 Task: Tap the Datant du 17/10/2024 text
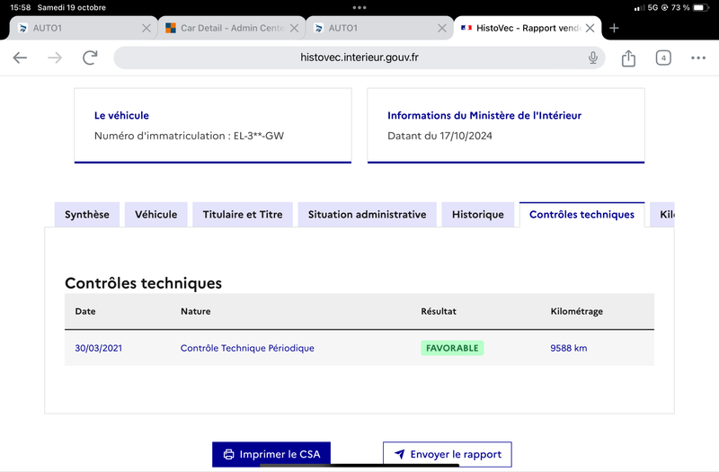point(439,136)
